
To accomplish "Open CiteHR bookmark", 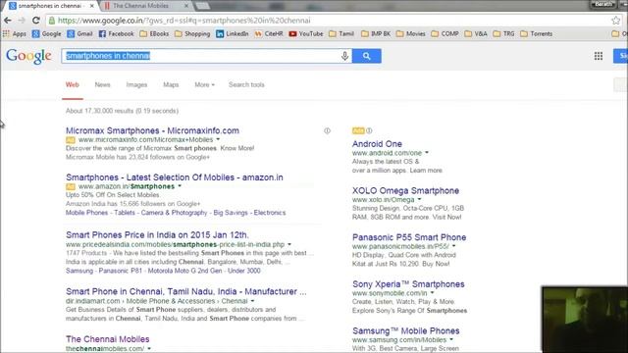I will pyautogui.click(x=269, y=34).
